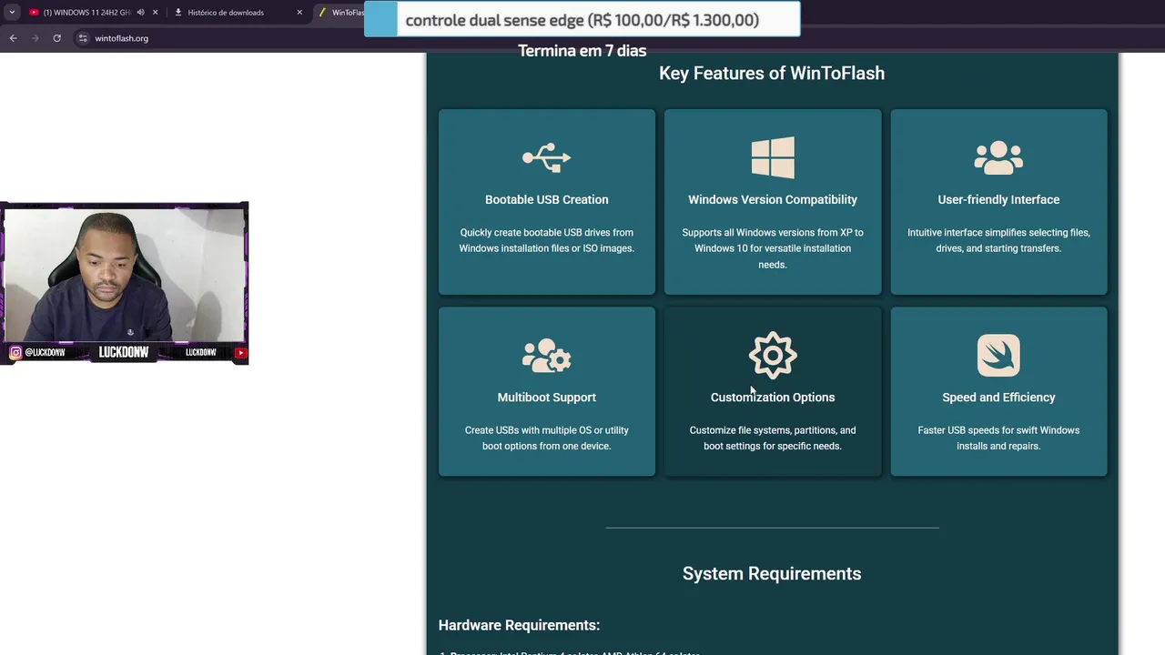Click the Key Features of WinToFlash title
Image resolution: width=1165 pixels, height=655 pixels.
tap(772, 73)
